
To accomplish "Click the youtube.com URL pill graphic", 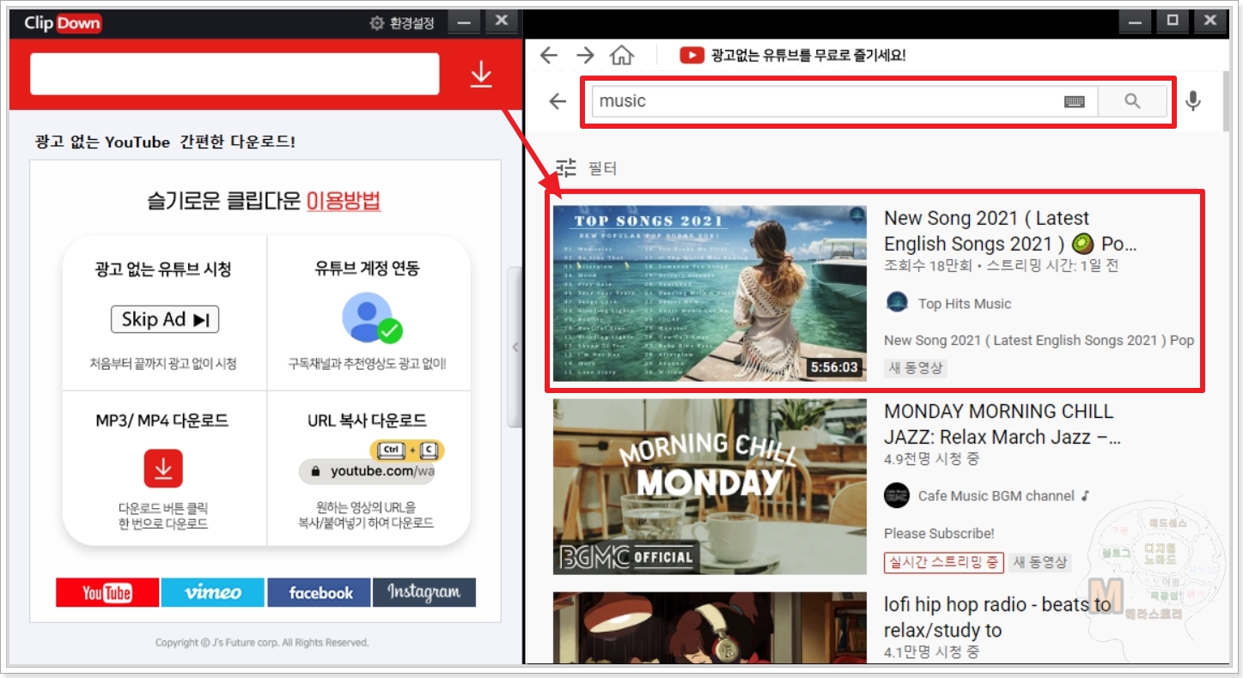I will point(367,472).
